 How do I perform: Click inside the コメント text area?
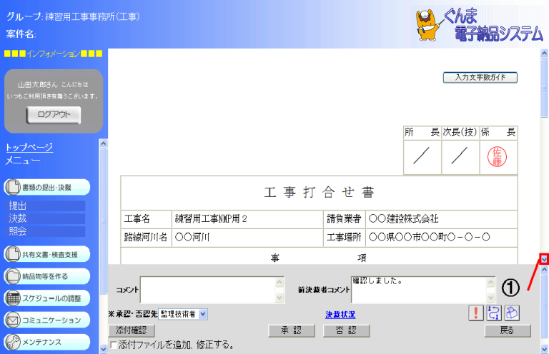click(208, 290)
